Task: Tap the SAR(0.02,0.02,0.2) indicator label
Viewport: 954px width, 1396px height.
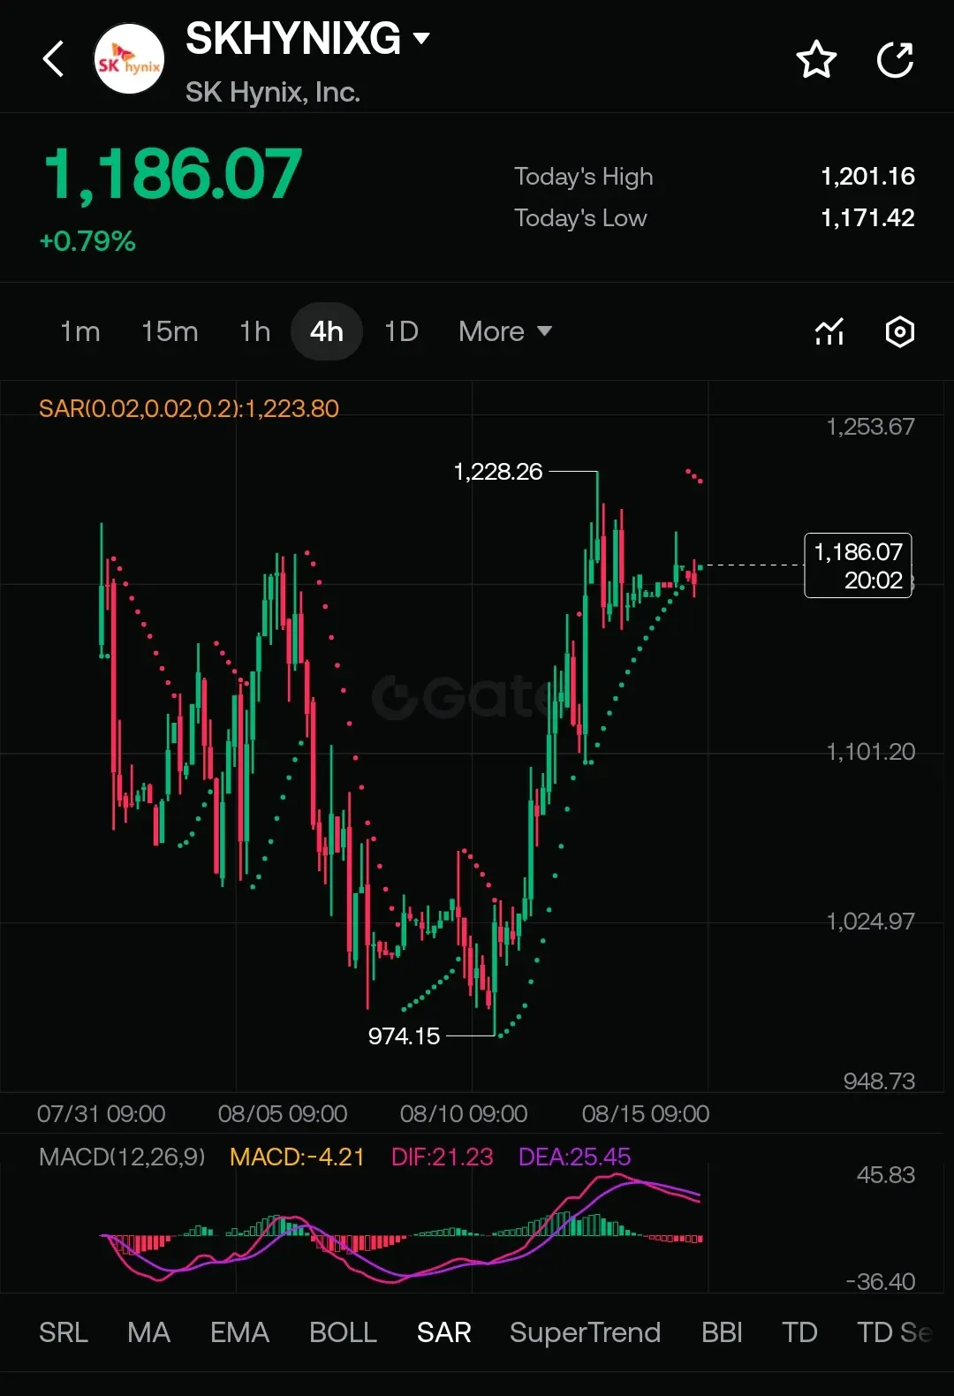Action: (189, 408)
